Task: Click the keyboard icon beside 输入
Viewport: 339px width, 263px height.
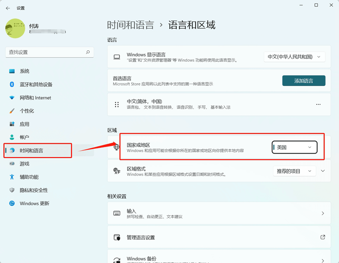Action: click(117, 214)
